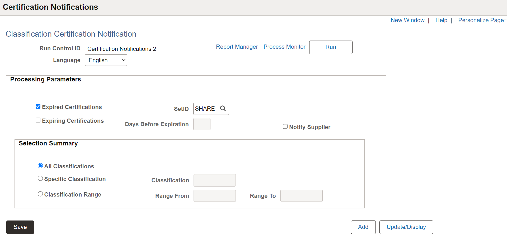
Task: Enable the Expiring Certifications checkbox
Action: pyautogui.click(x=38, y=120)
